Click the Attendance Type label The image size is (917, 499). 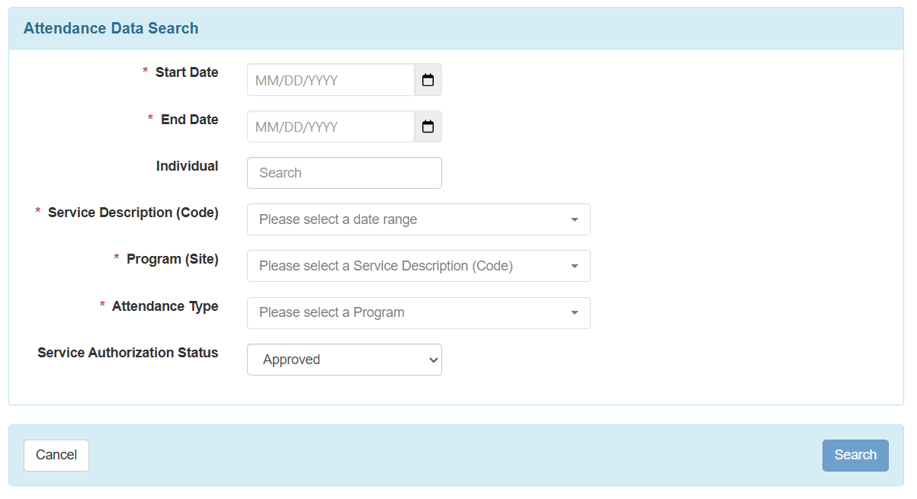pyautogui.click(x=165, y=306)
